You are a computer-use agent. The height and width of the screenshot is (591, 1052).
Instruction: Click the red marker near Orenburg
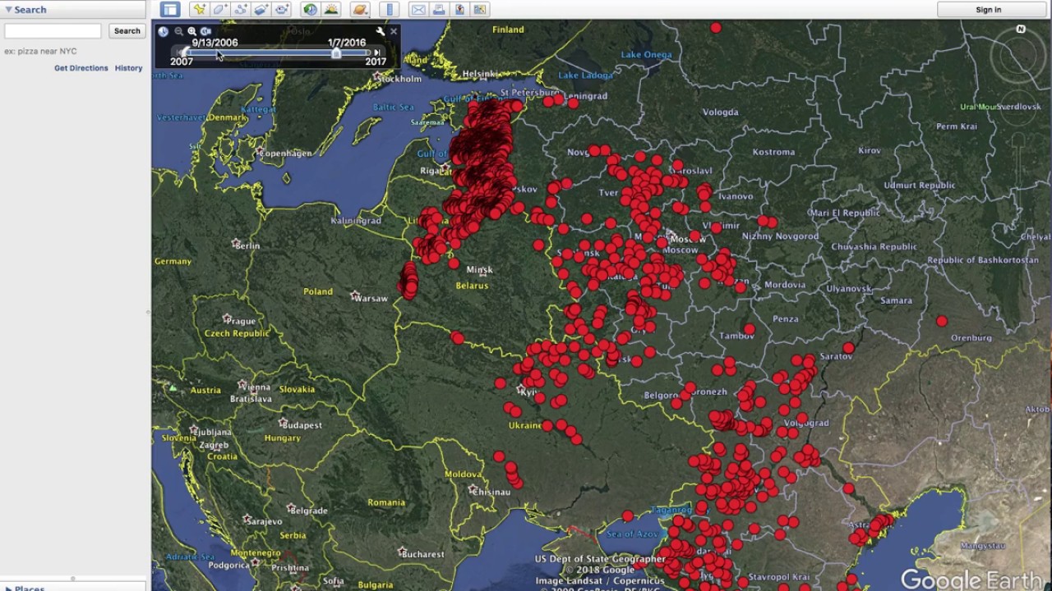942,322
